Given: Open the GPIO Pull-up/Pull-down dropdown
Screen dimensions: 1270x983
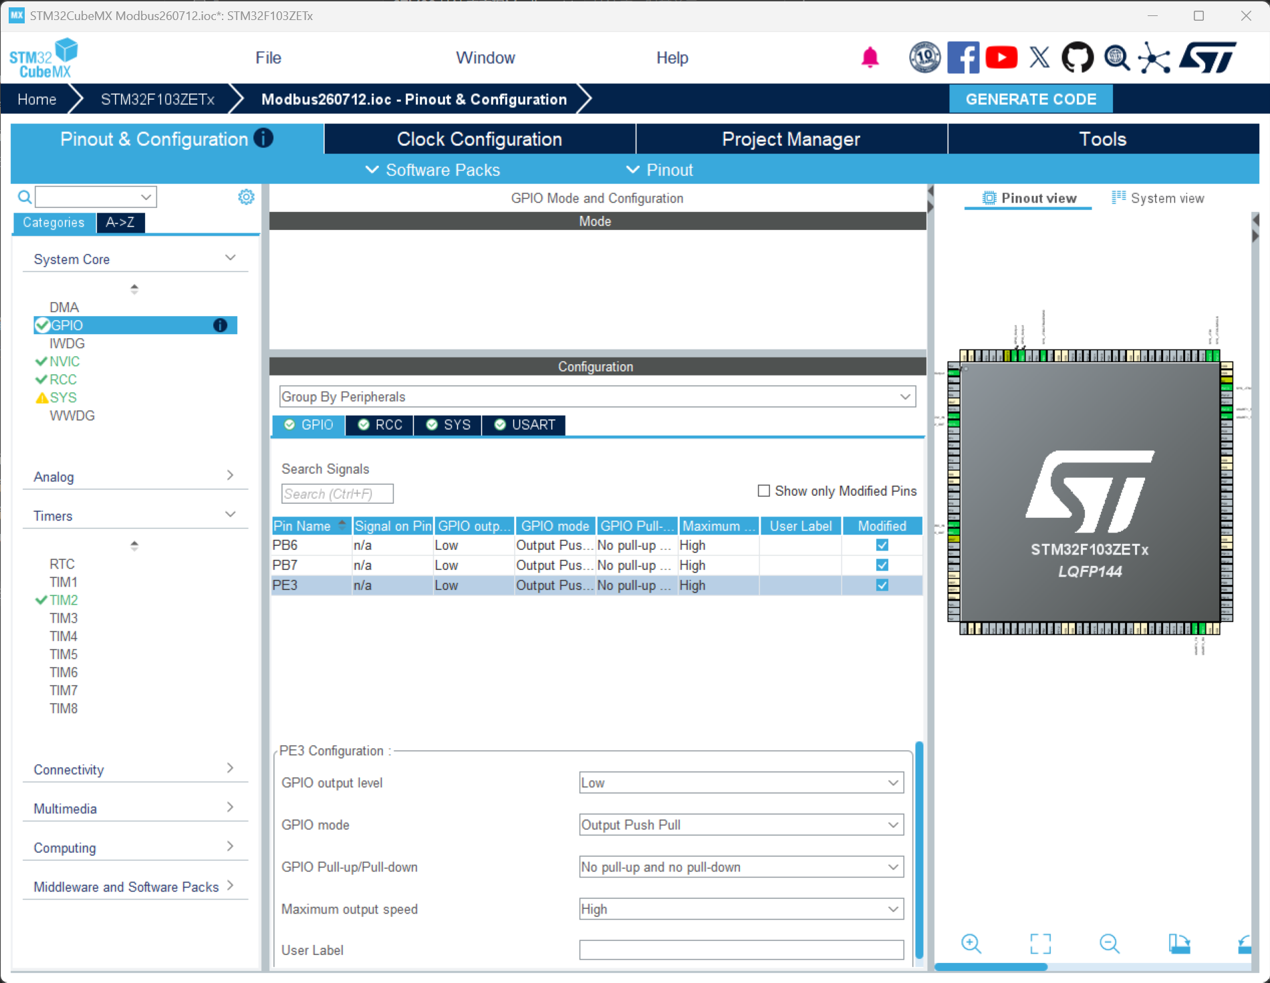Looking at the screenshot, I should 741,867.
